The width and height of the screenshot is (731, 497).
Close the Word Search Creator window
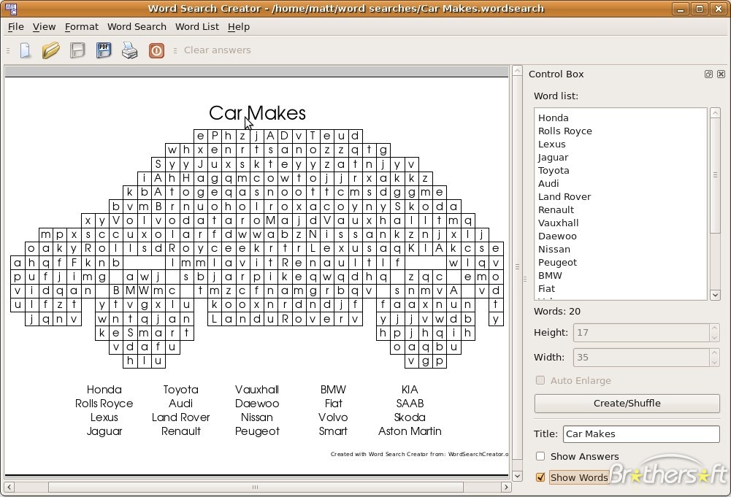click(719, 9)
